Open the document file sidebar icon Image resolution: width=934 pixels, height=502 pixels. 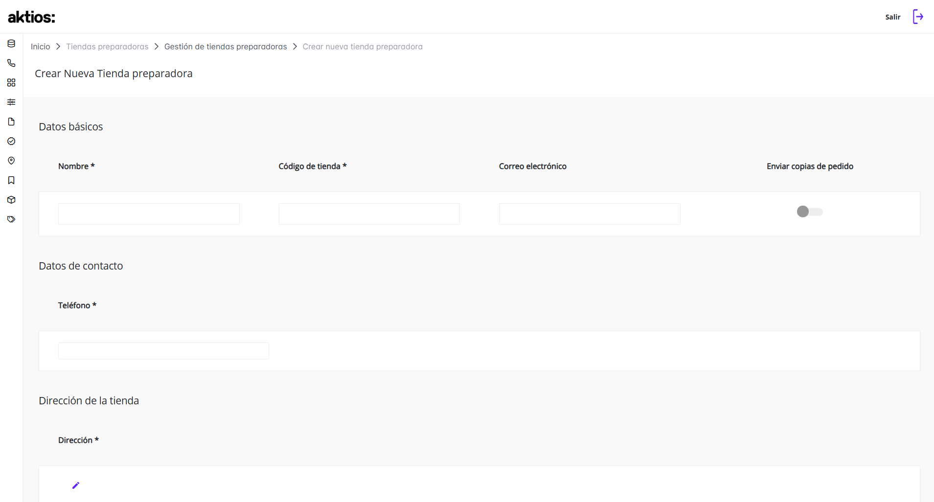tap(11, 122)
